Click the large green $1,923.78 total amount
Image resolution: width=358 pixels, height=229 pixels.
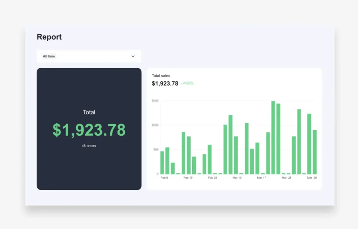click(89, 130)
